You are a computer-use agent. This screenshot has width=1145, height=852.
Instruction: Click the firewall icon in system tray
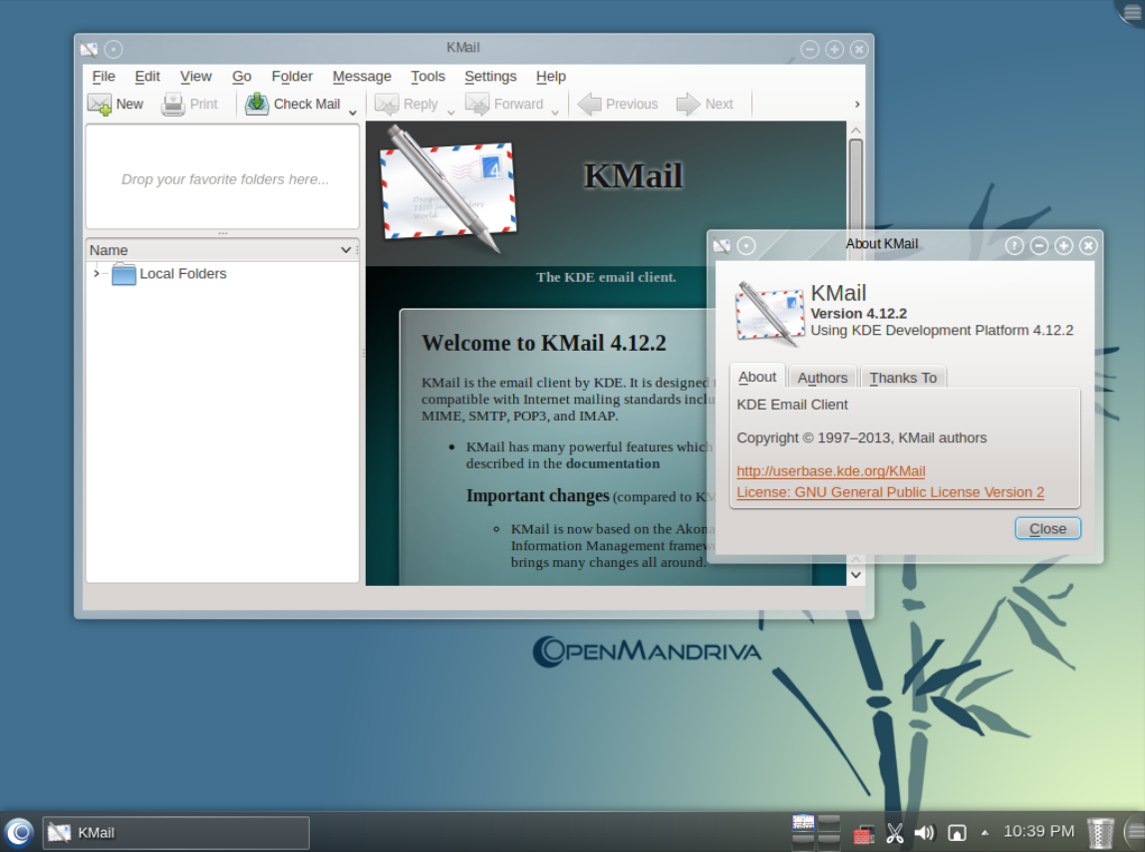pos(864,833)
